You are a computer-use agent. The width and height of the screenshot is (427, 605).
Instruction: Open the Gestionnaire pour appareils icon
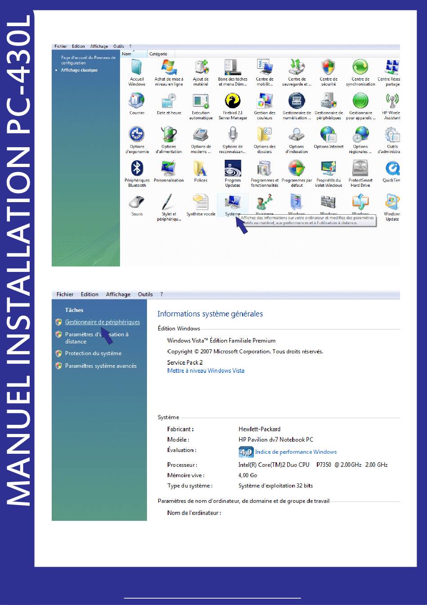click(x=360, y=101)
